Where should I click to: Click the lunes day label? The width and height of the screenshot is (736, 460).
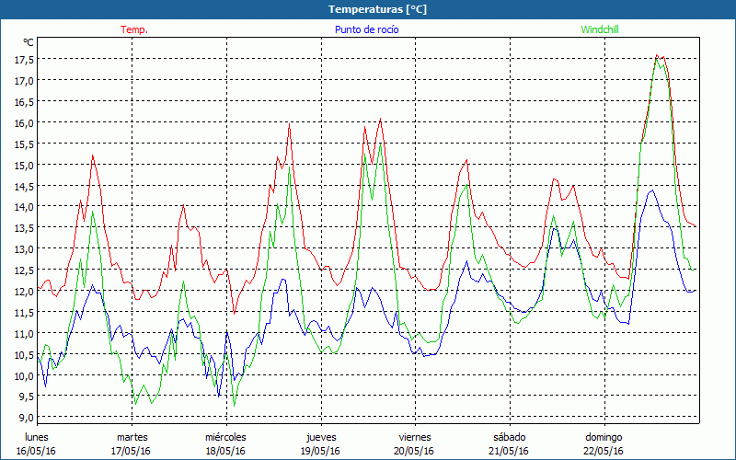(37, 437)
